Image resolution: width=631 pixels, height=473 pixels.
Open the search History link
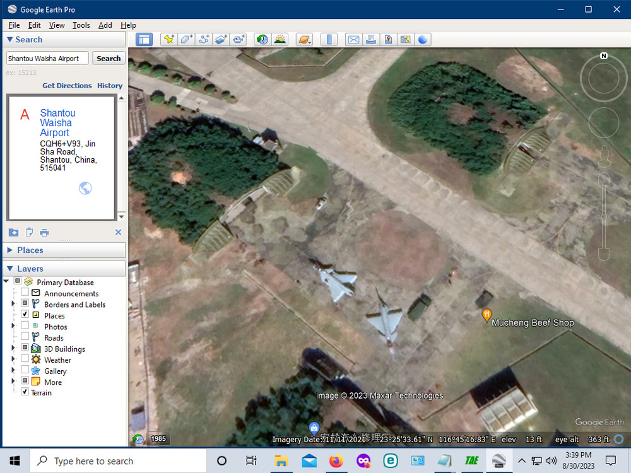[x=110, y=86]
